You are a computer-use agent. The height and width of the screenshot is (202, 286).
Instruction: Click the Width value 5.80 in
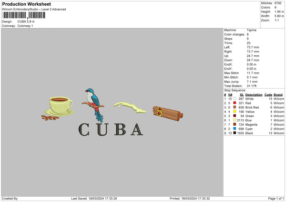(279, 16)
